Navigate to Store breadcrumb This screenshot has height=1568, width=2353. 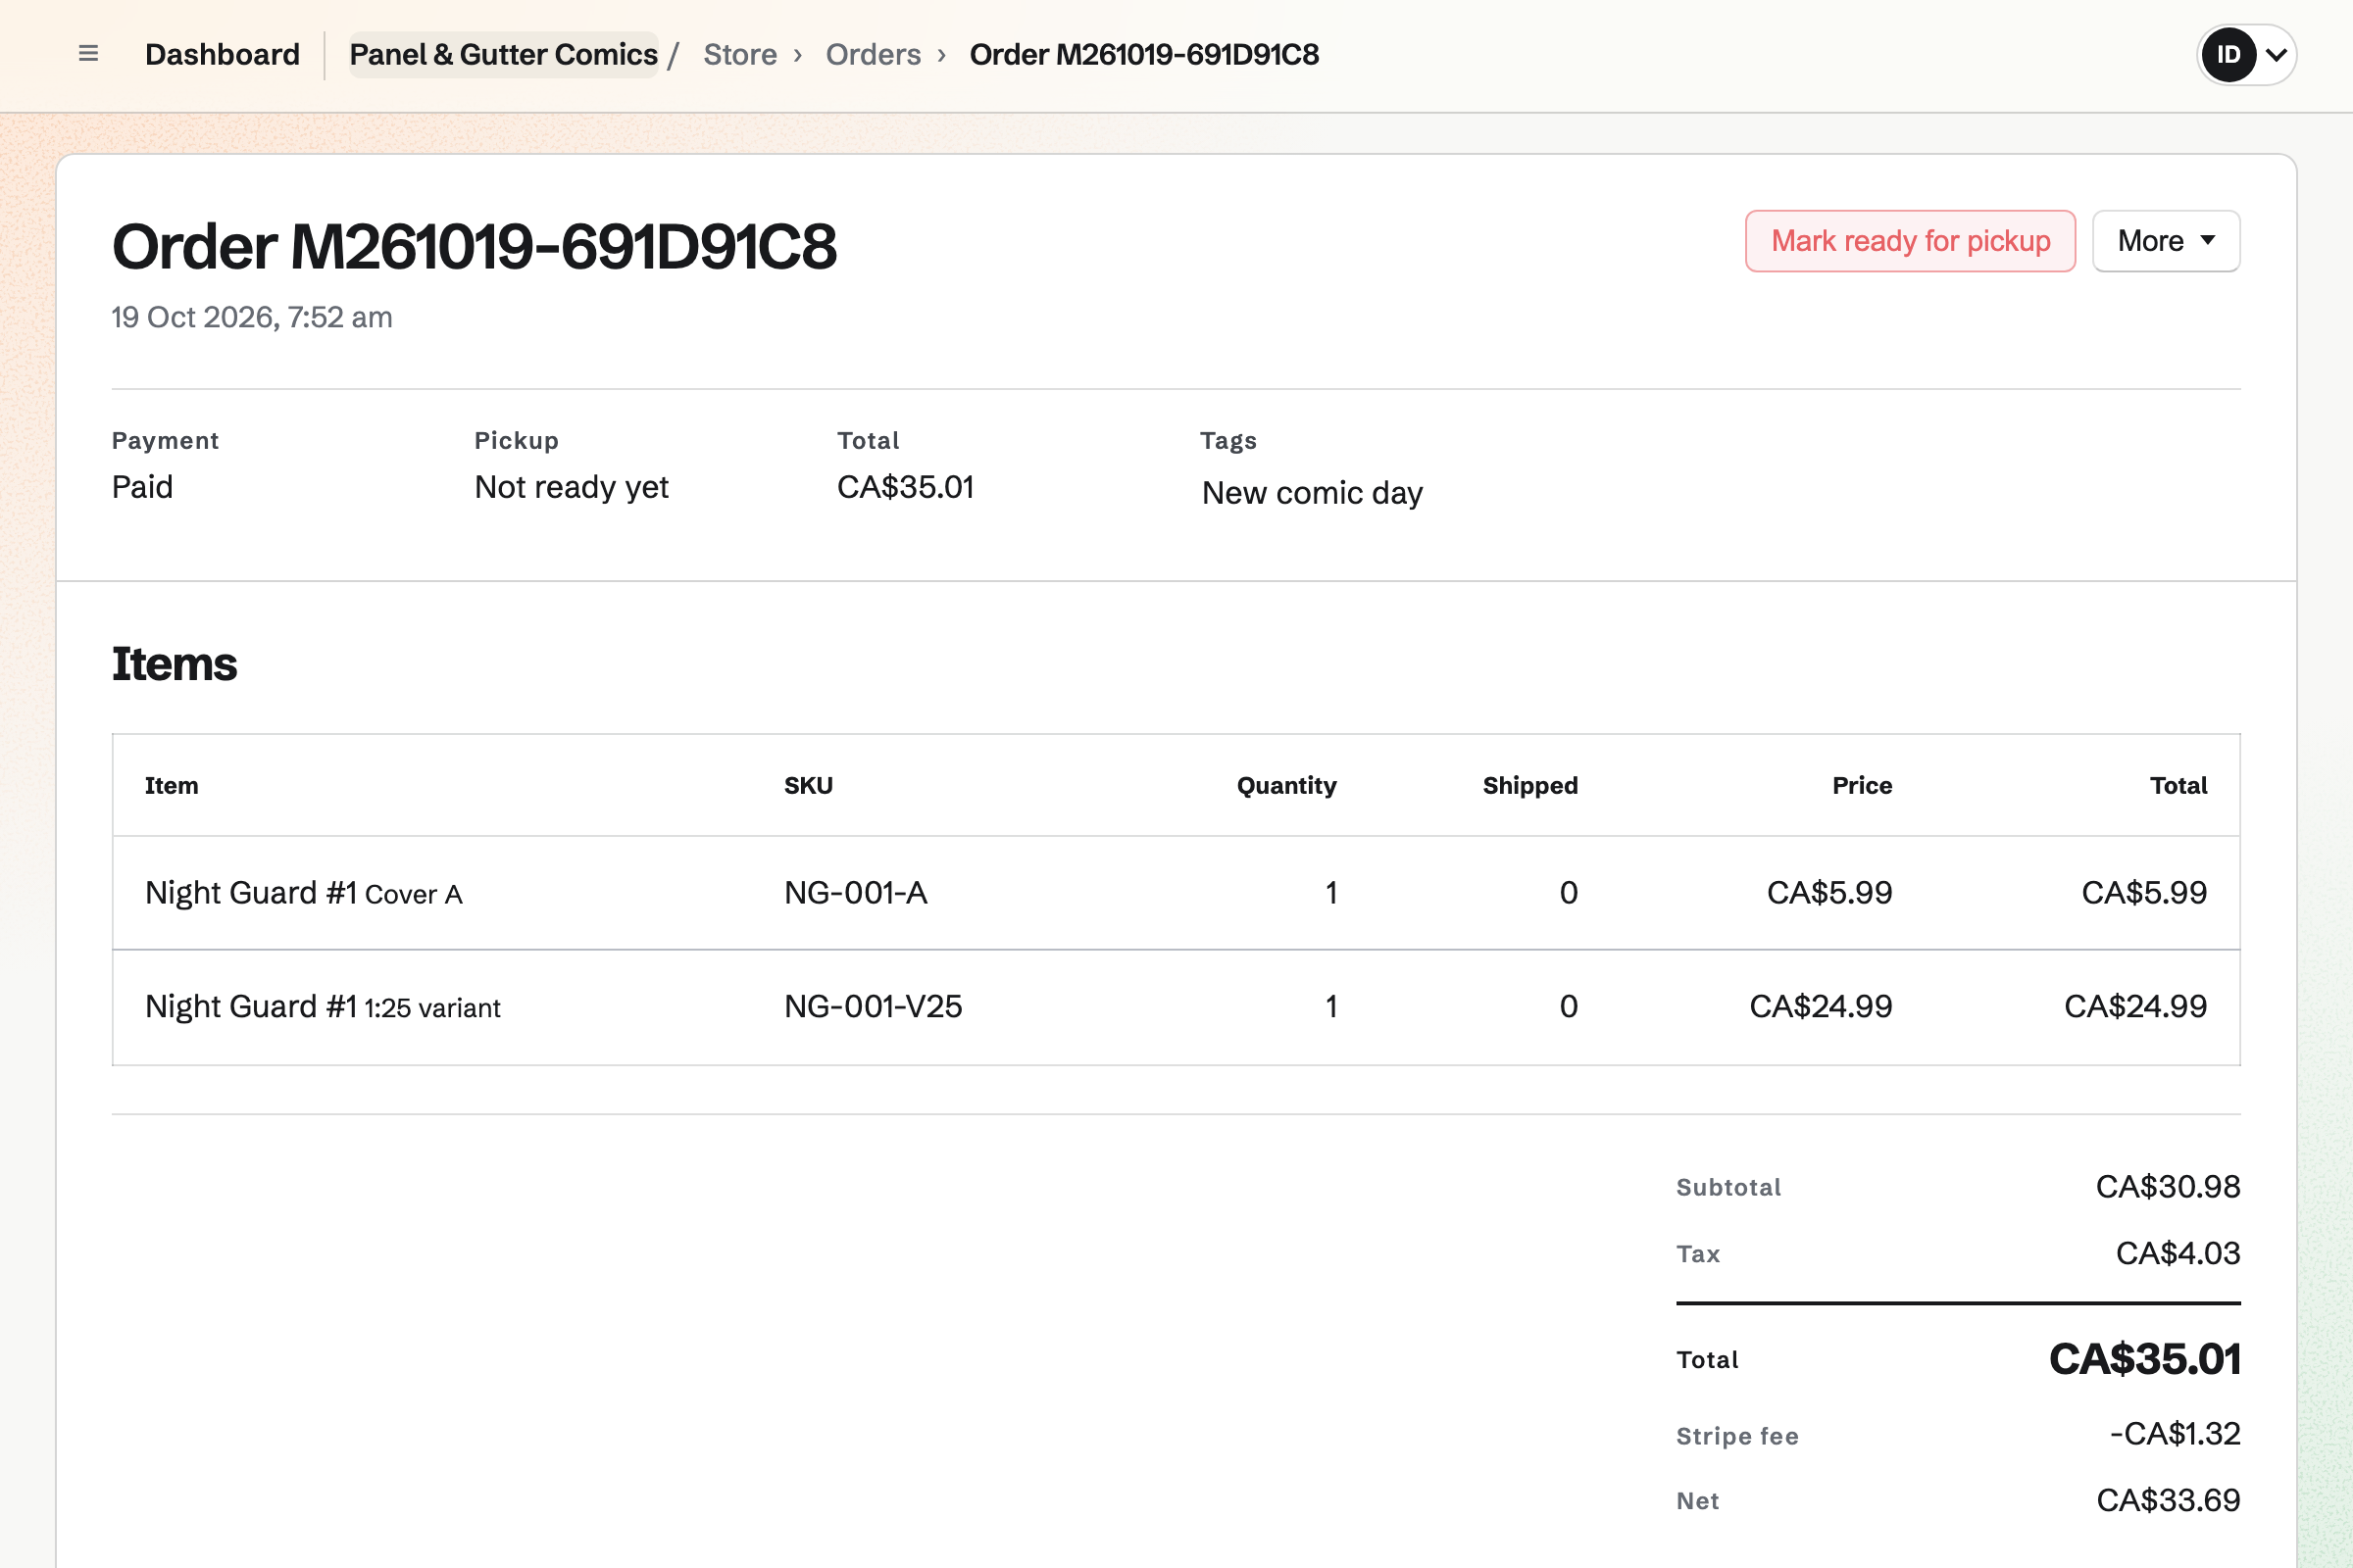[x=739, y=54]
